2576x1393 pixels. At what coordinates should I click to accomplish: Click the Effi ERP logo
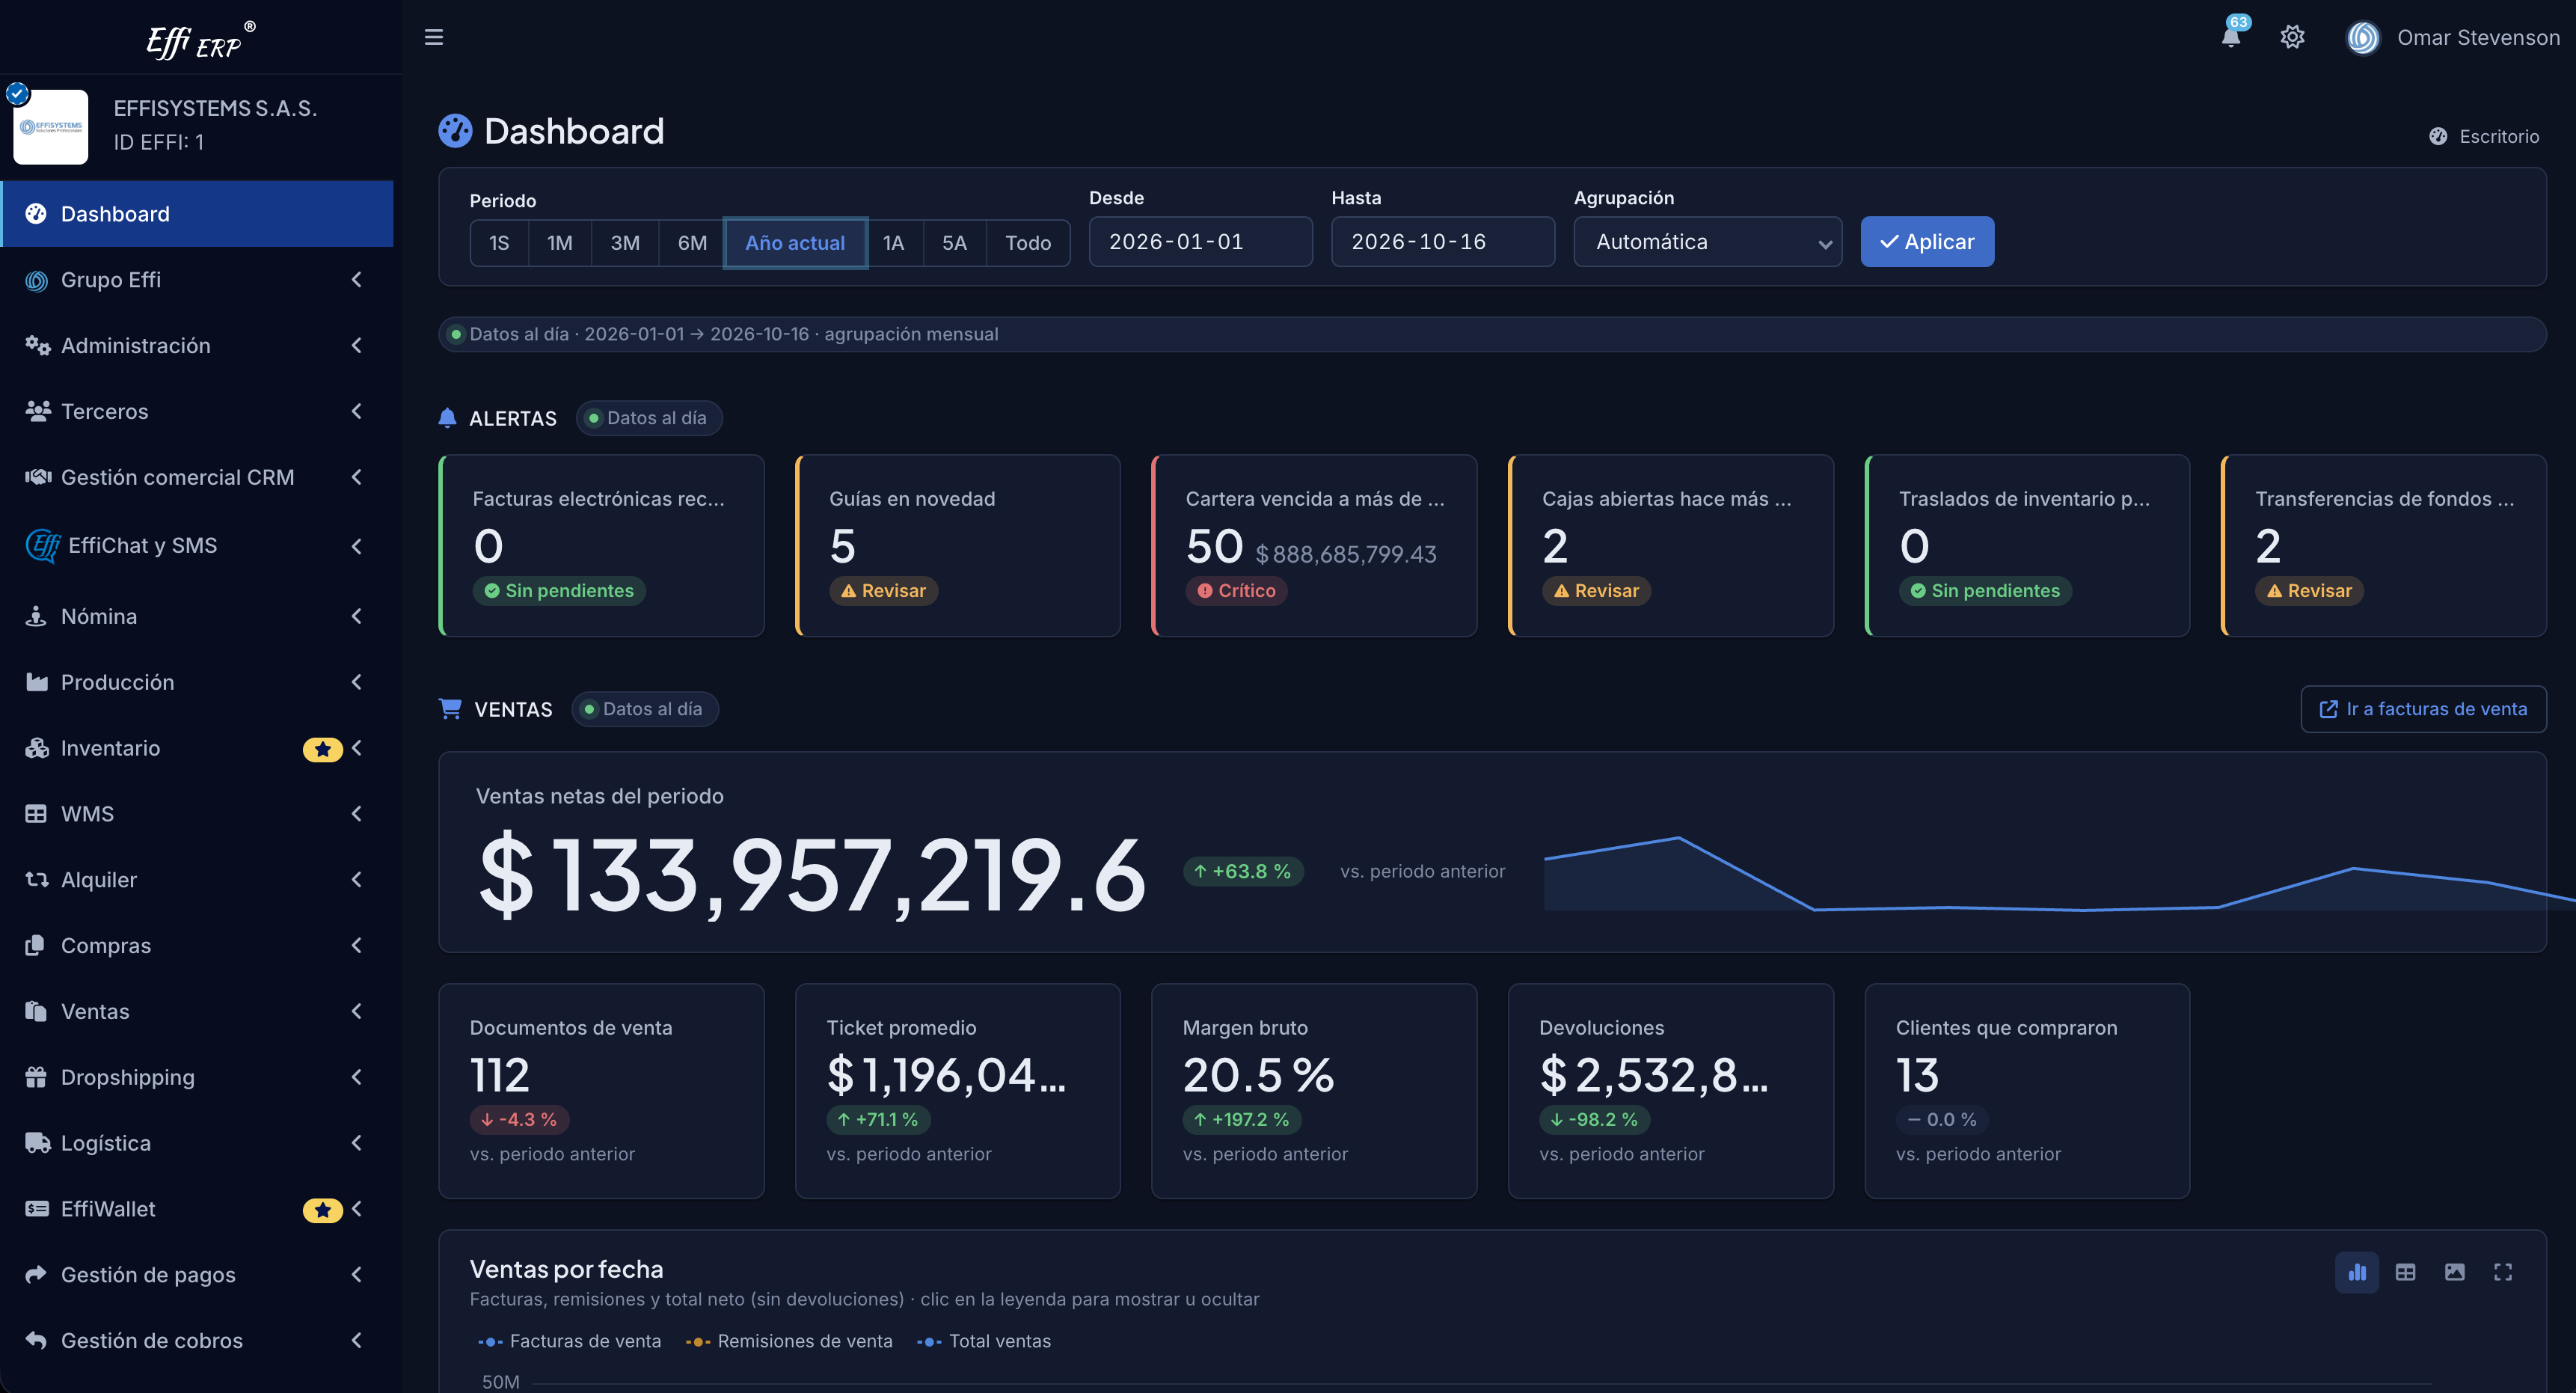click(x=200, y=41)
